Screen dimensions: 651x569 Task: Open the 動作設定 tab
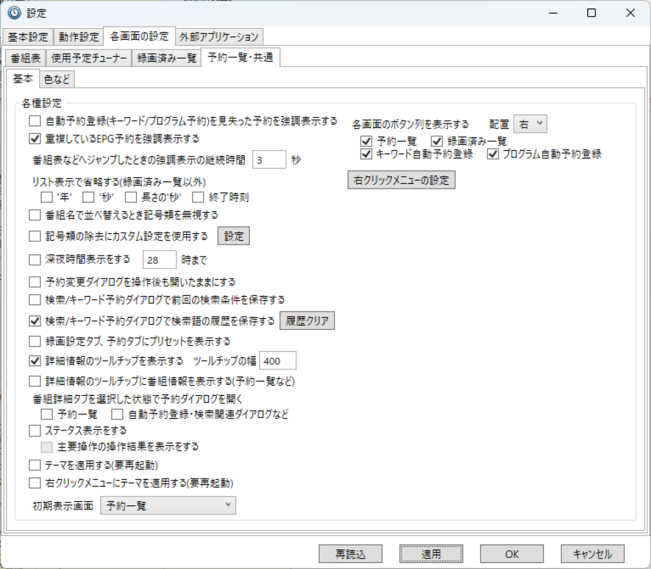click(x=79, y=37)
